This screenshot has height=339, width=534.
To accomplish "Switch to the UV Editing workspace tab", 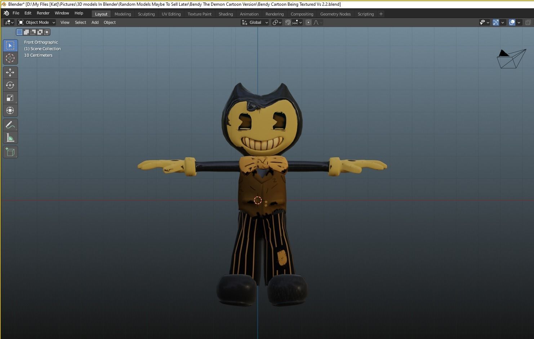I will 171,14.
